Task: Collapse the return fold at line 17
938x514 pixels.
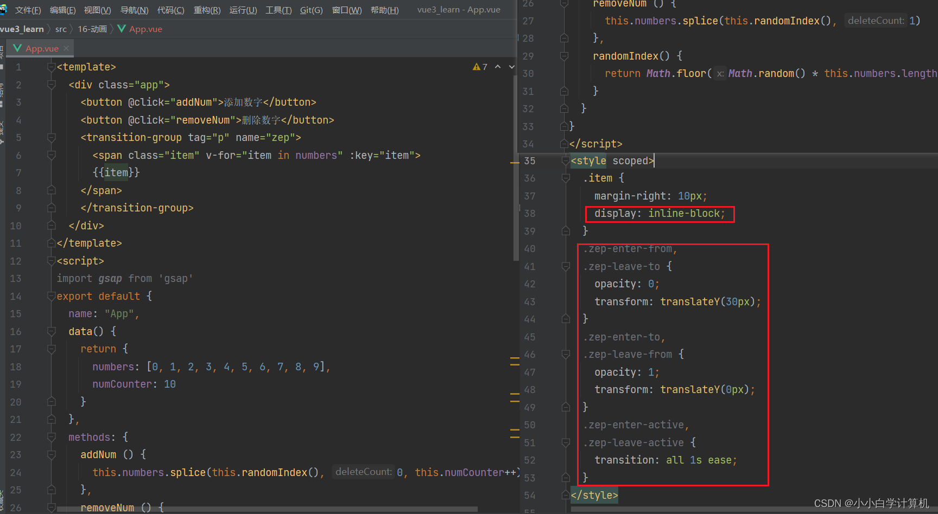Action: 52,349
